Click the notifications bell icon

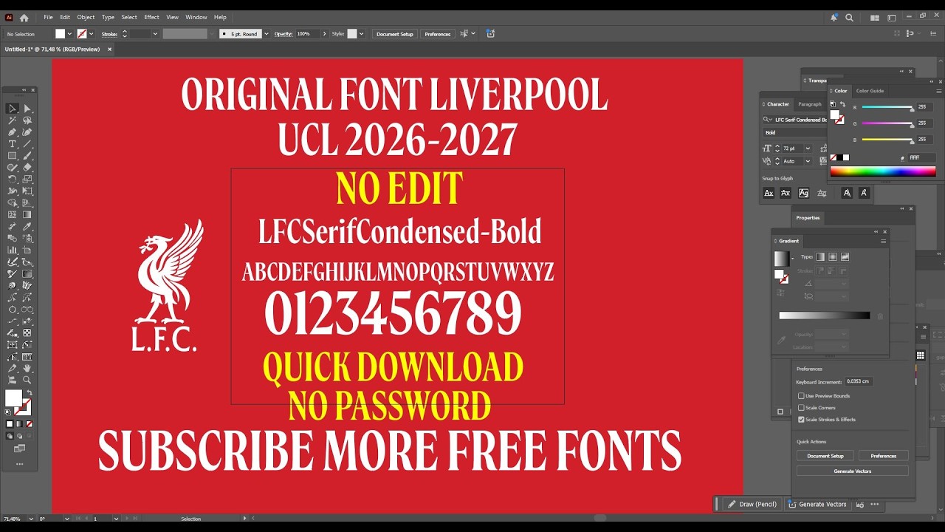[x=834, y=18]
